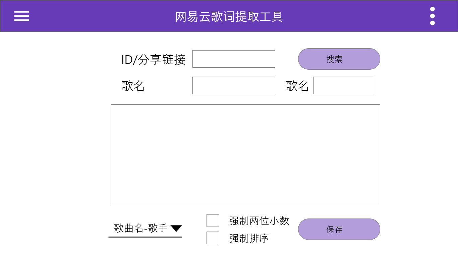Open the three-dot more options menu
This screenshot has height=257, width=458.
pyautogui.click(x=432, y=16)
